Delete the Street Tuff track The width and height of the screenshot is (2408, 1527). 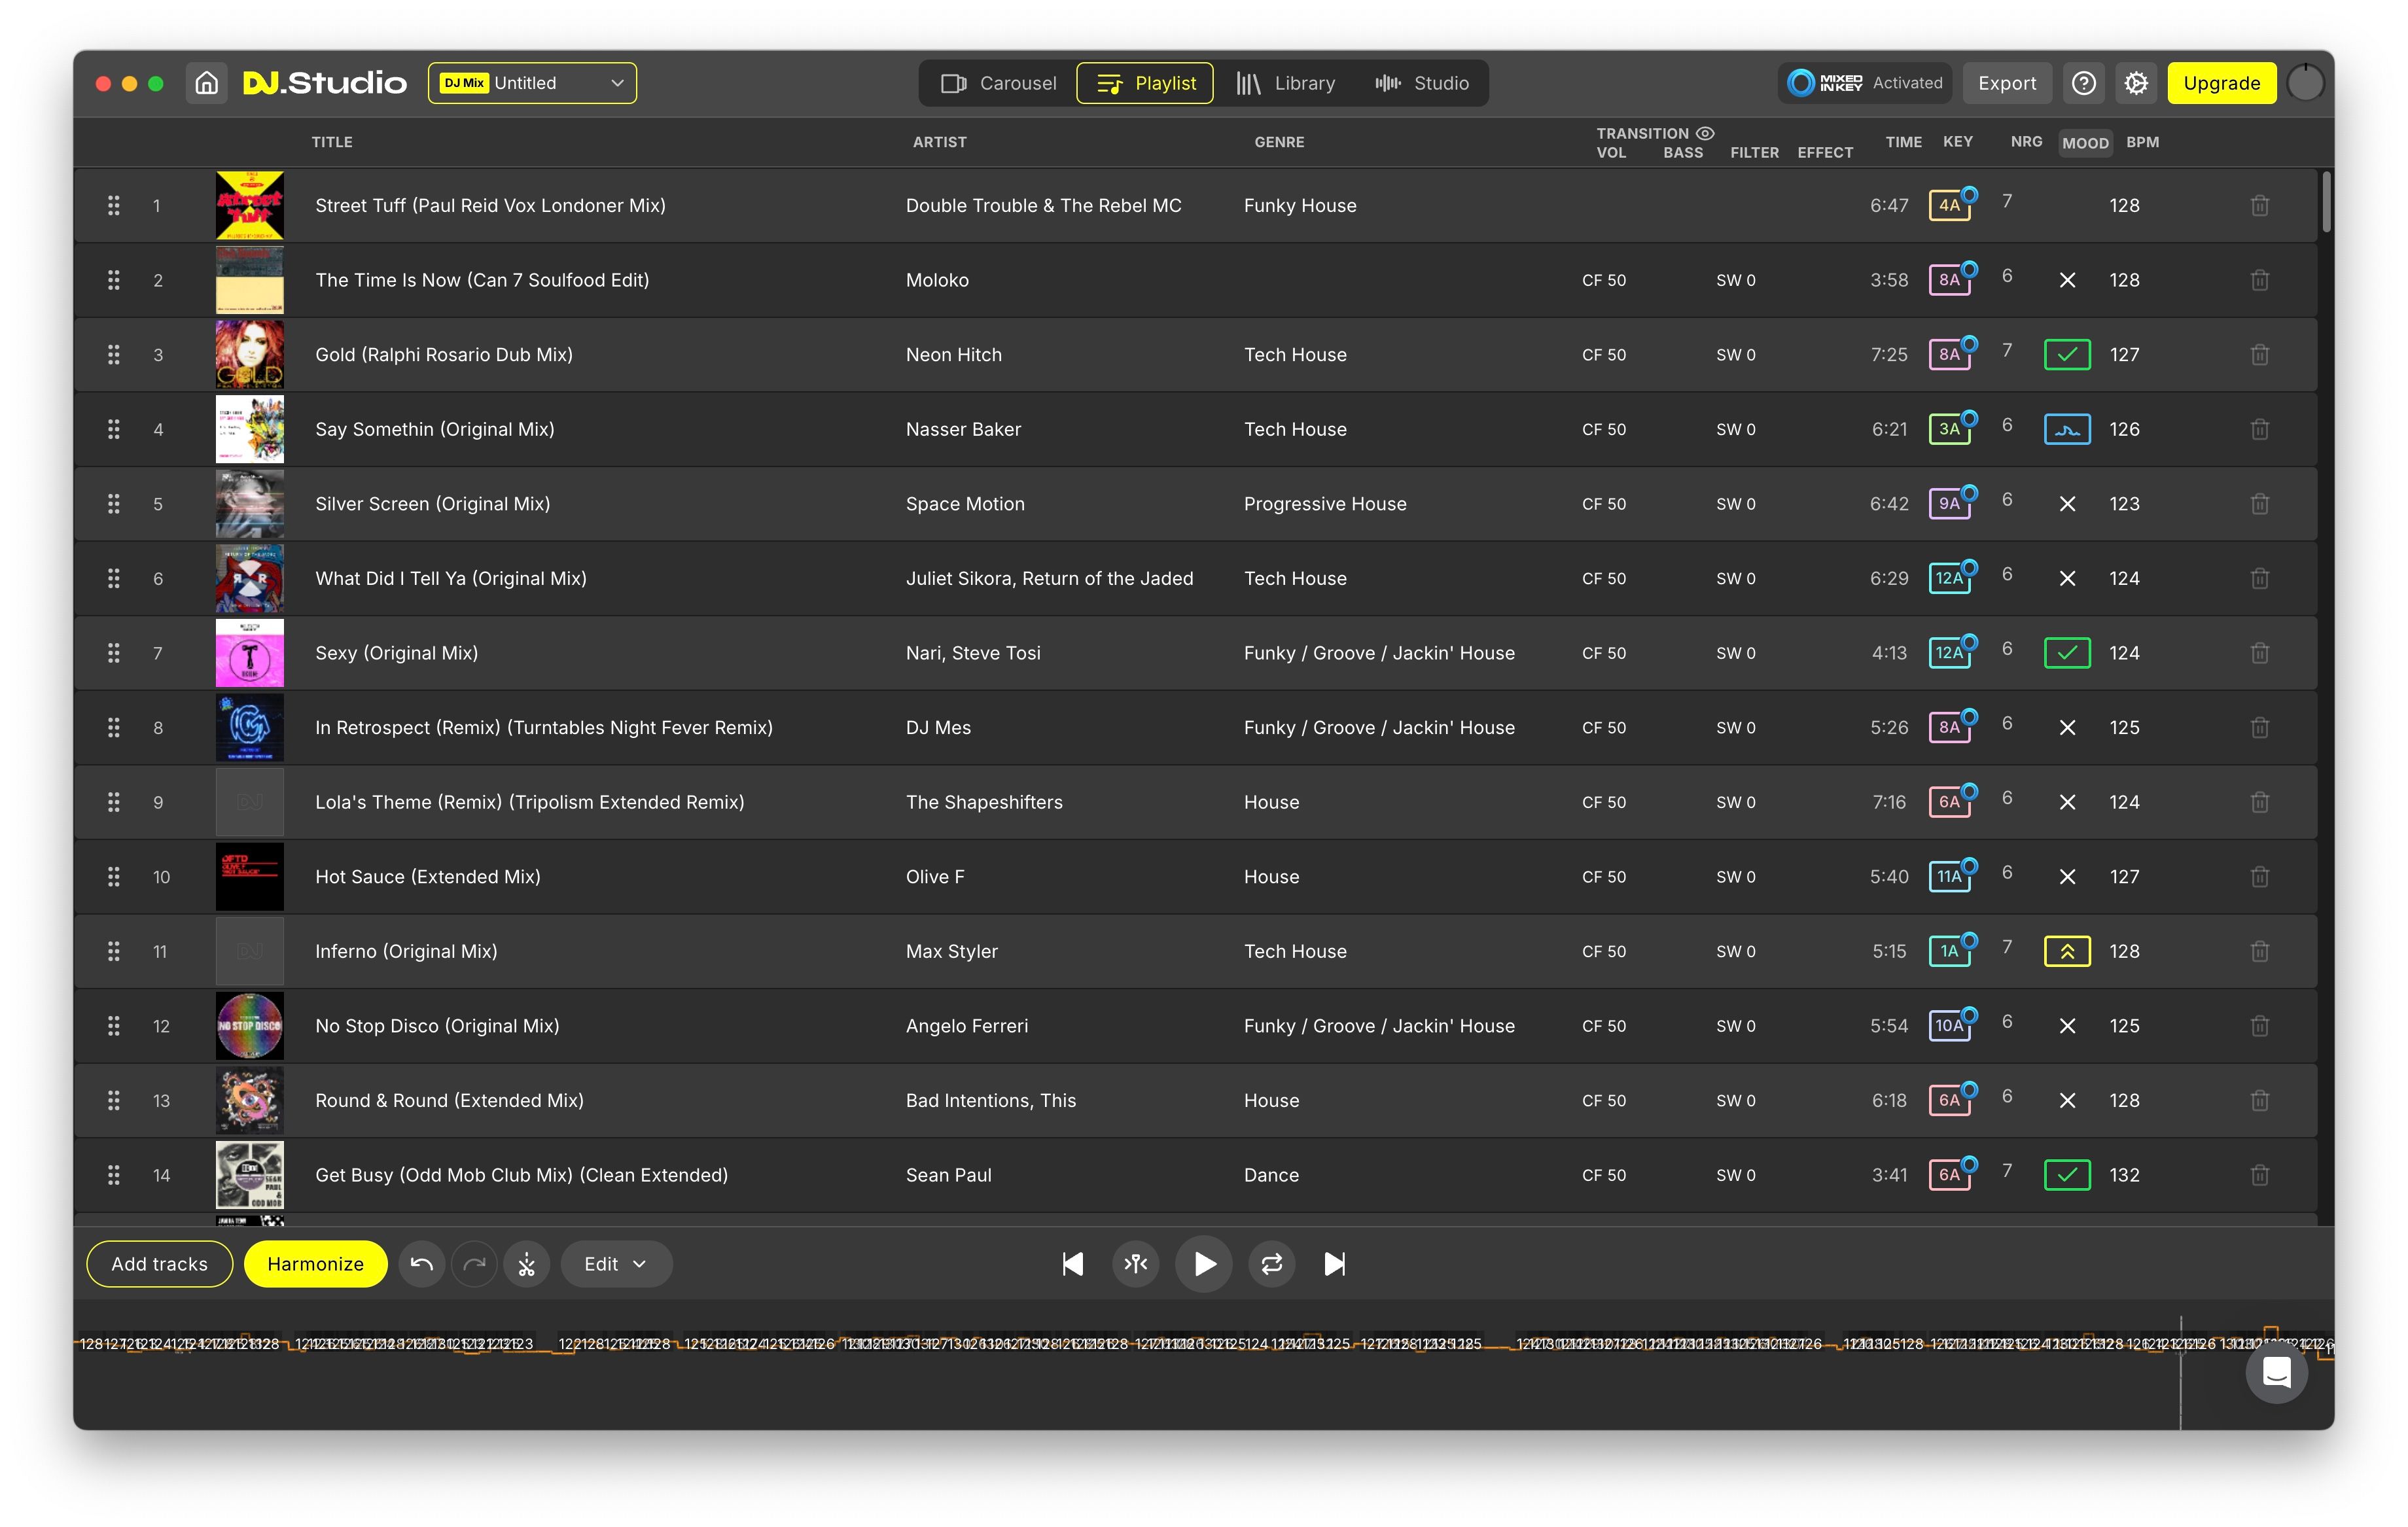coord(2260,205)
